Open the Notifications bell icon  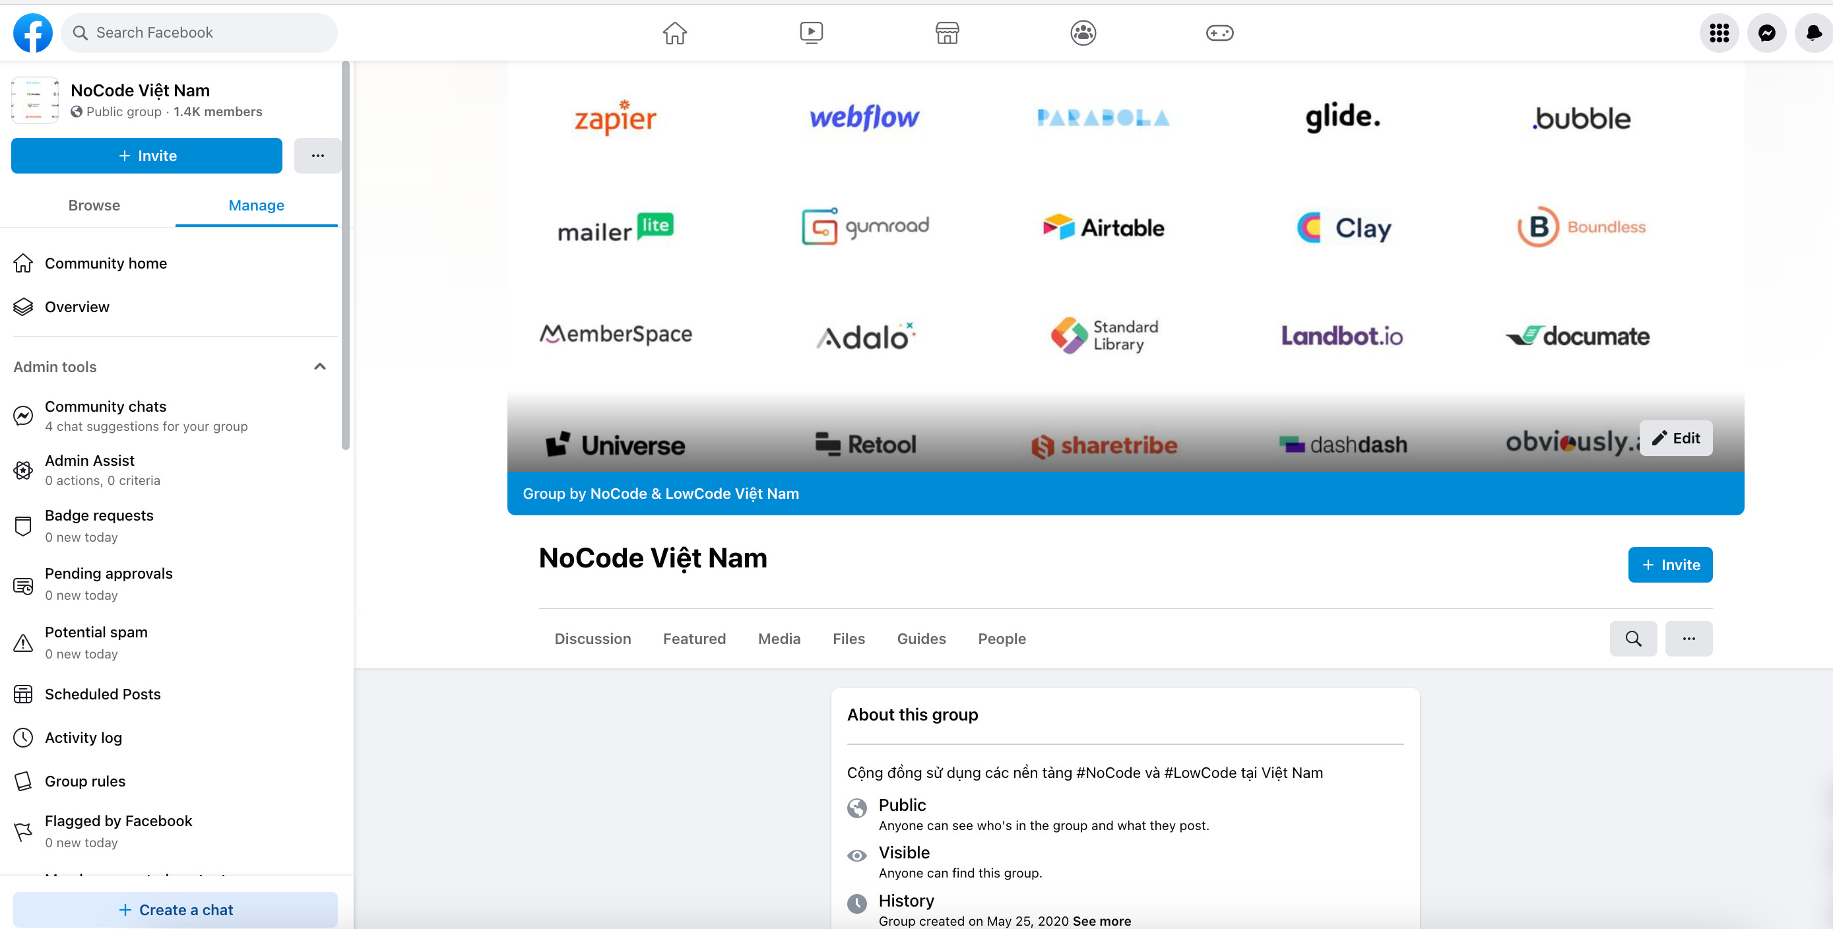(x=1812, y=33)
